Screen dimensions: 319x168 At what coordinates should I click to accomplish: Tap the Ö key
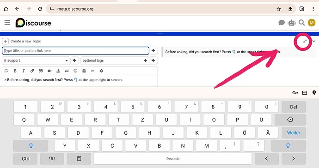(x=245, y=132)
